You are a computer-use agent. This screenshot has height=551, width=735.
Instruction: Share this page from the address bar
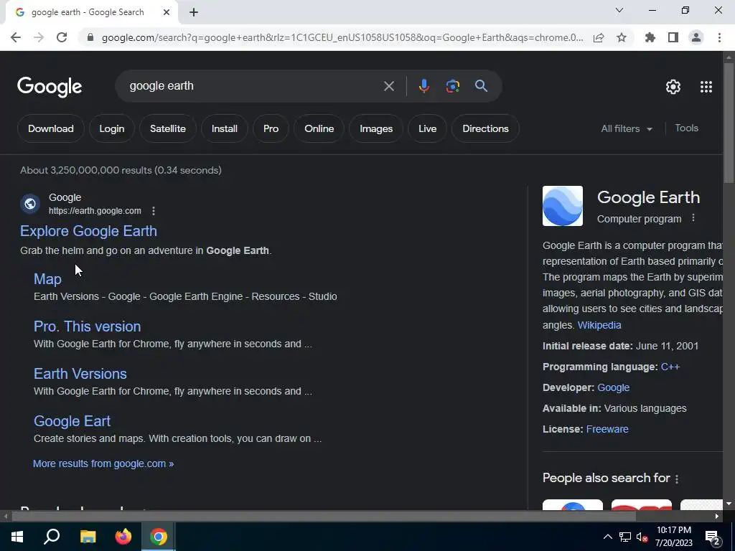click(x=599, y=37)
